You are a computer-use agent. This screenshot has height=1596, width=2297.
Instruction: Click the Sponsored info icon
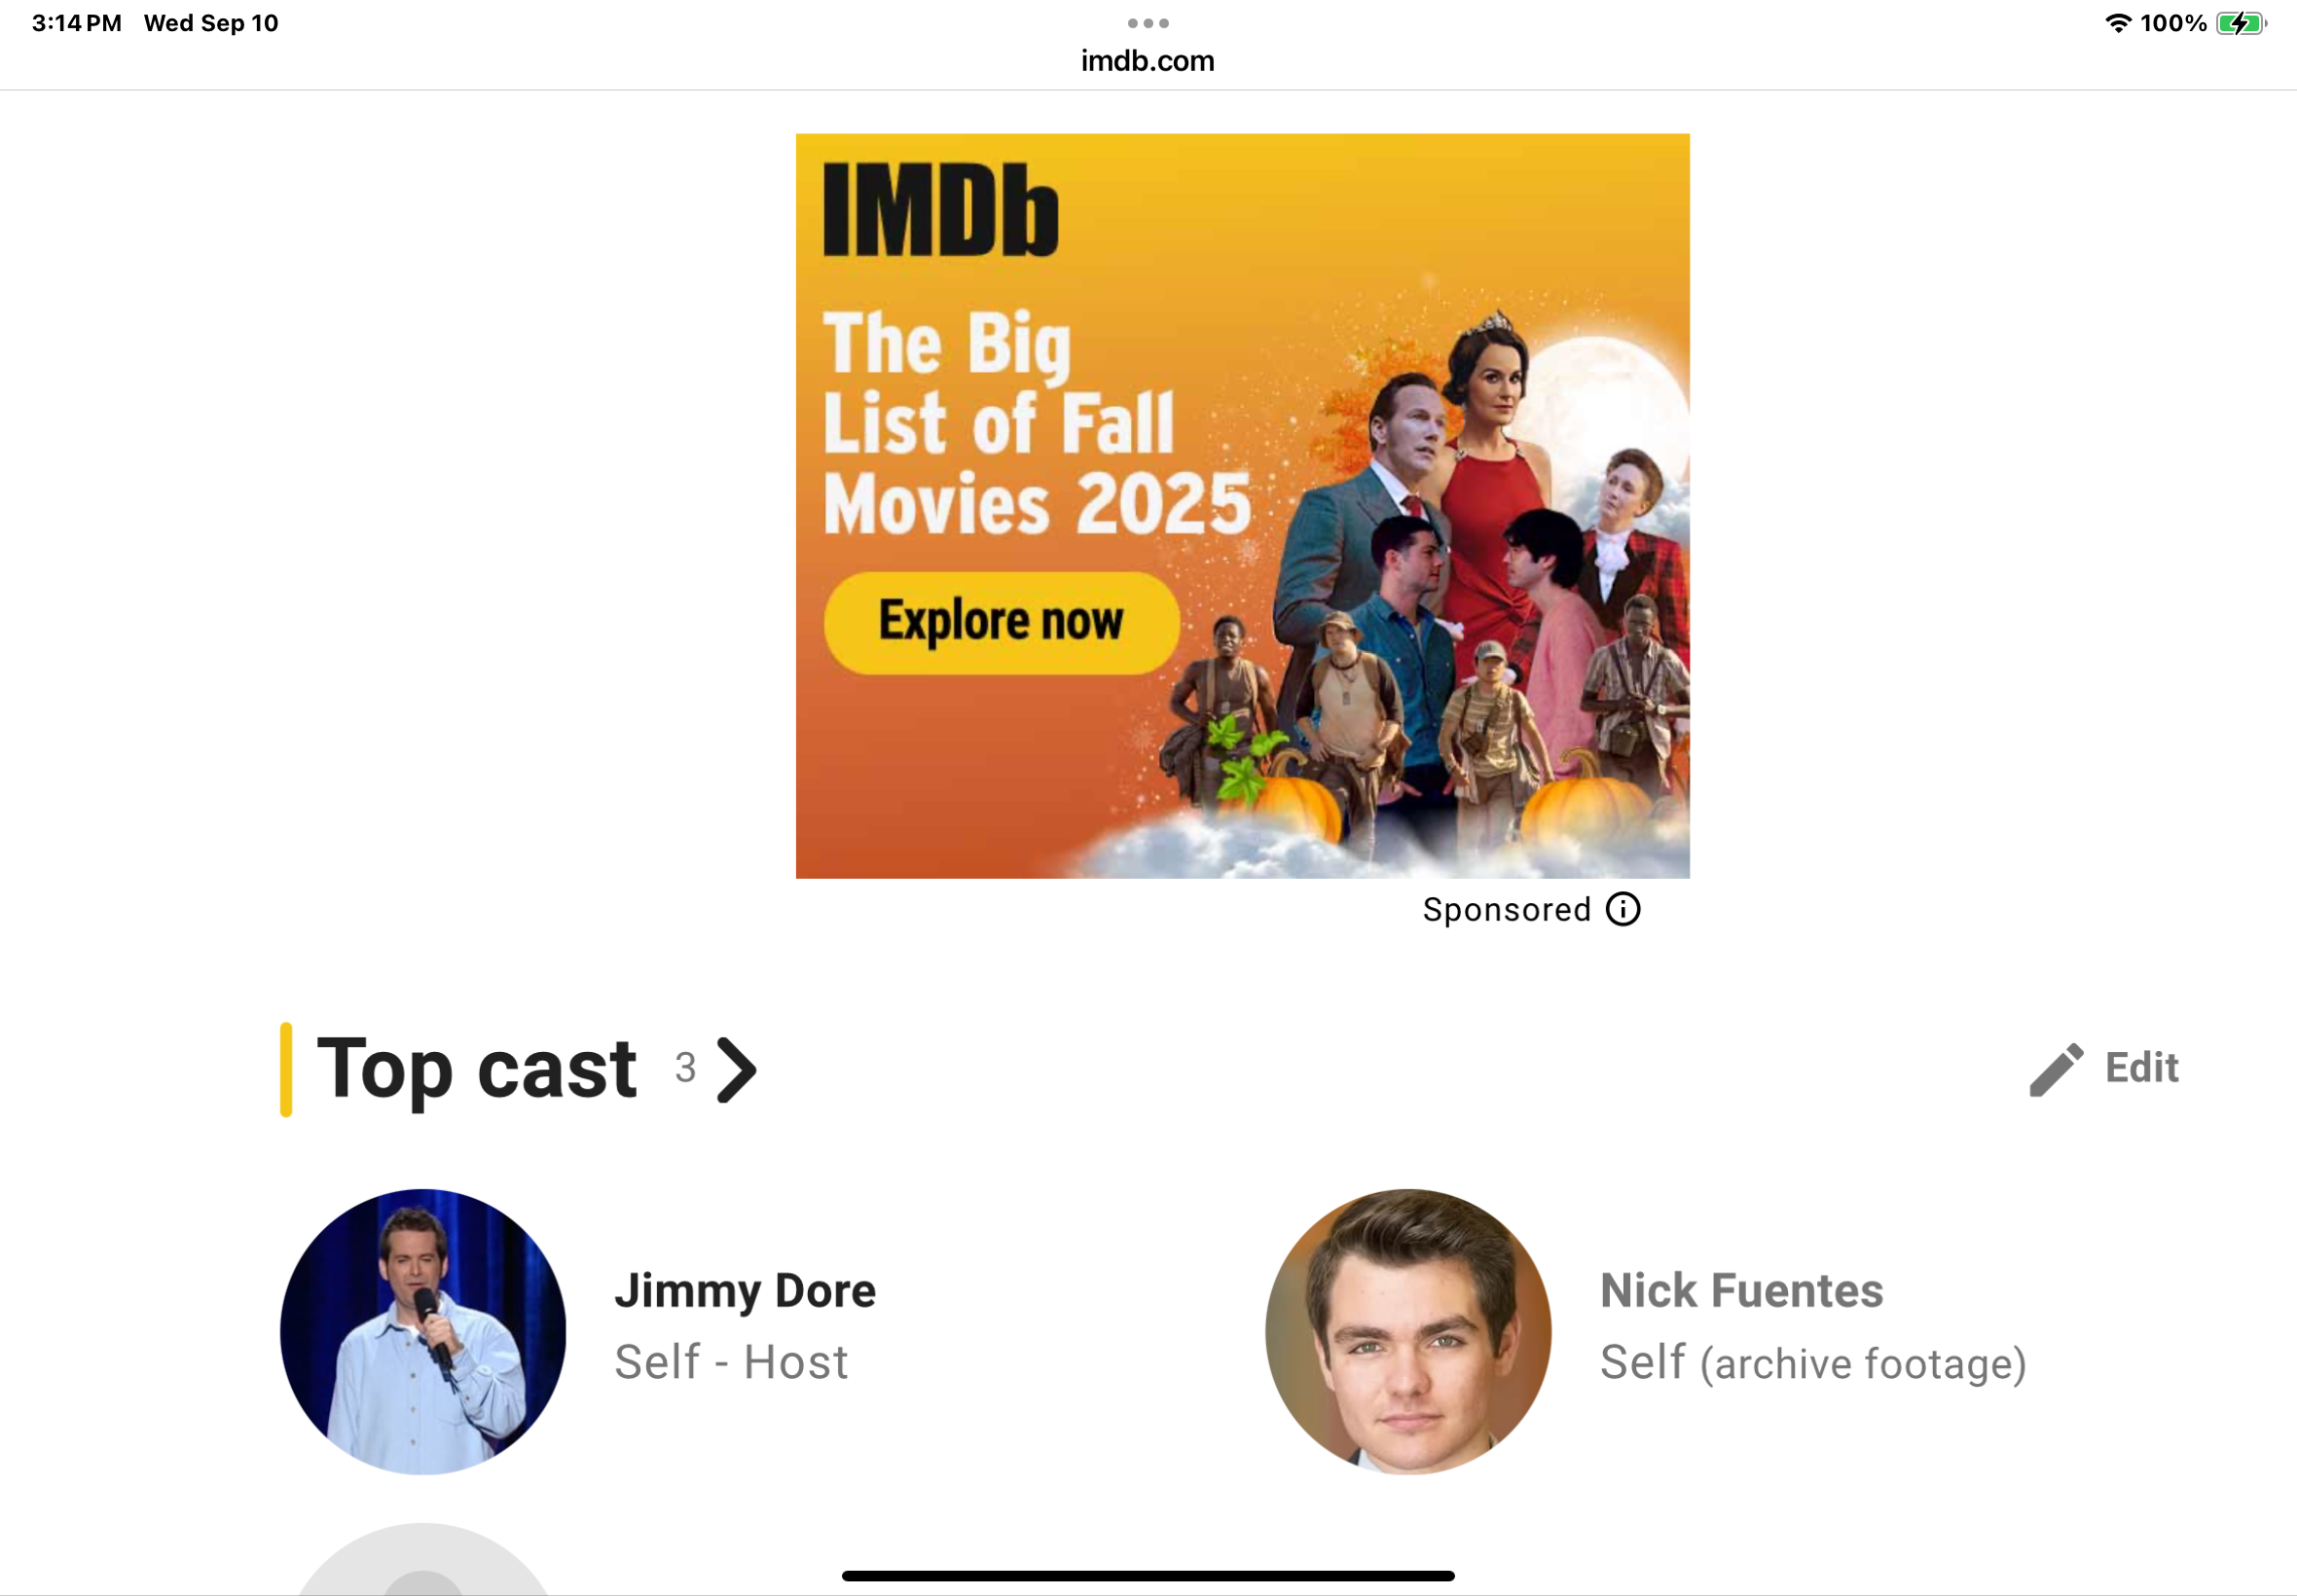tap(1622, 909)
